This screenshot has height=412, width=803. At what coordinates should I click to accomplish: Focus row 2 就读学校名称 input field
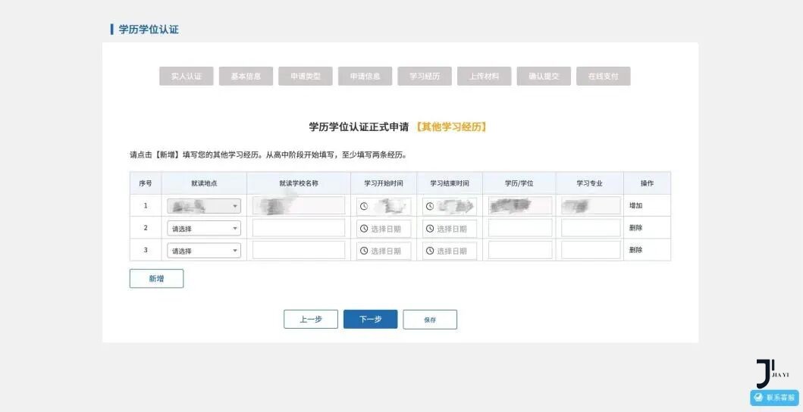298,228
